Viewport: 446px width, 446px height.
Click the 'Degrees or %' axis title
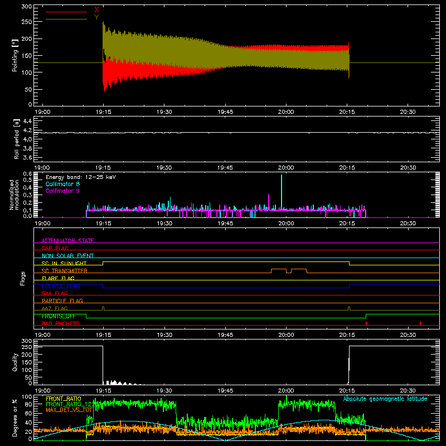(x=15, y=418)
